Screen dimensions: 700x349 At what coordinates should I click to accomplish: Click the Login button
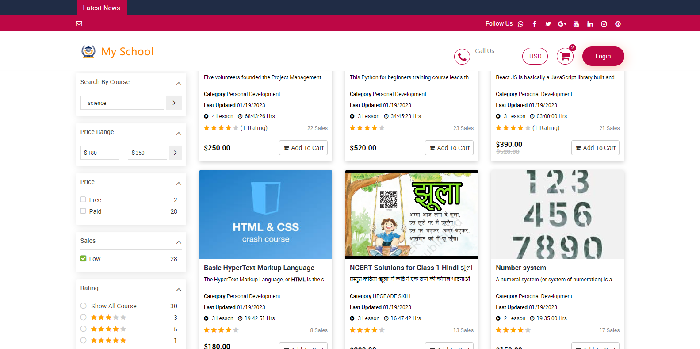click(x=603, y=56)
